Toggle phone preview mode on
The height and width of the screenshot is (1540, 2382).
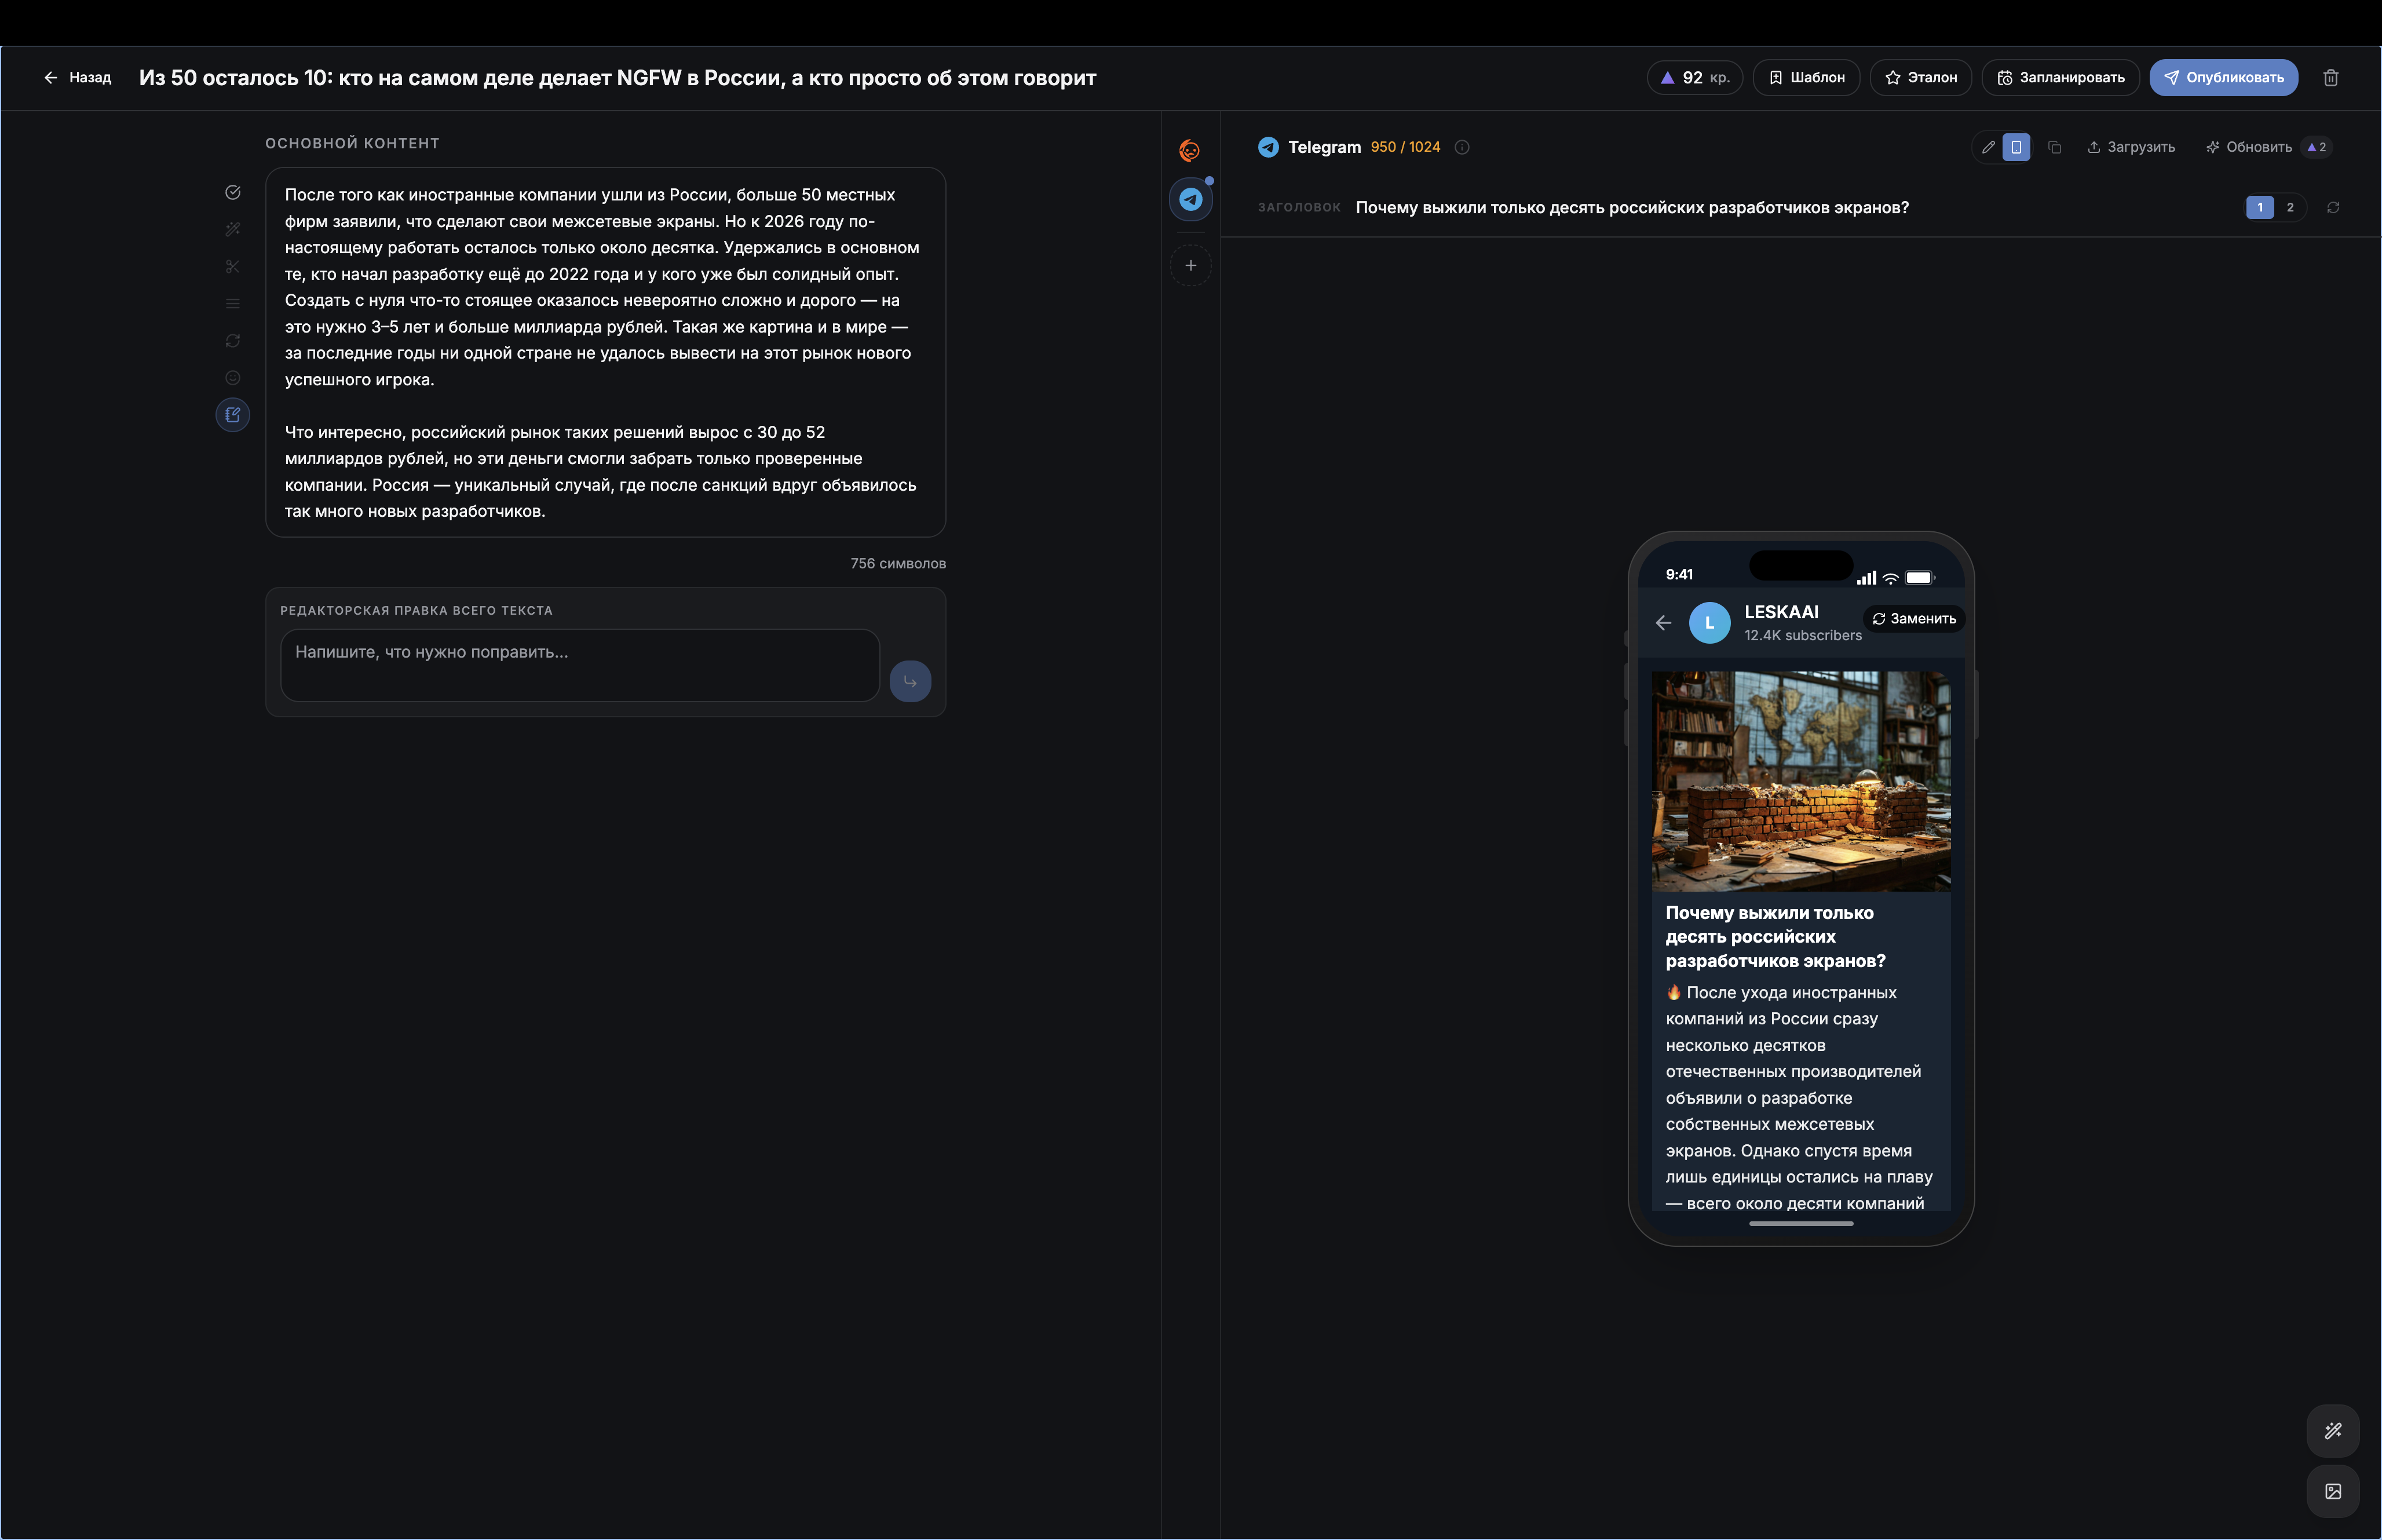point(2016,147)
